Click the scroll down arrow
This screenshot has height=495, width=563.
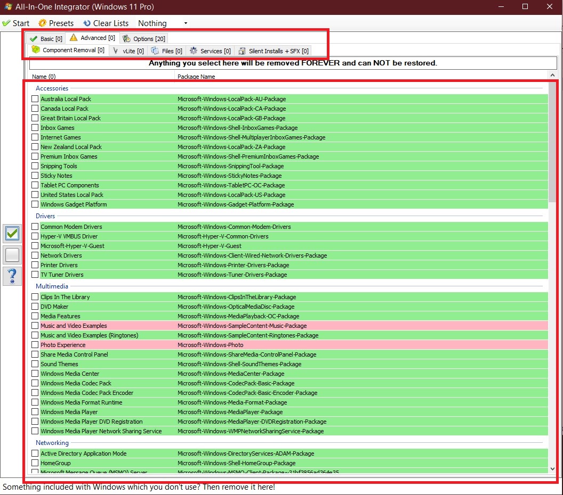pos(552,469)
